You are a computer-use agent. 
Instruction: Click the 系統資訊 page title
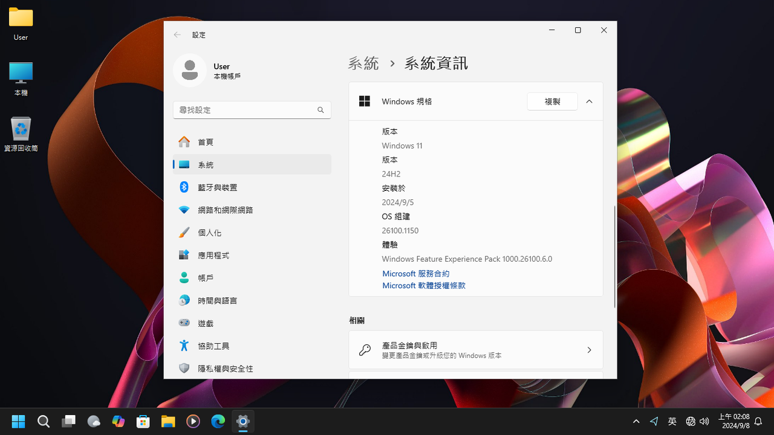point(436,63)
